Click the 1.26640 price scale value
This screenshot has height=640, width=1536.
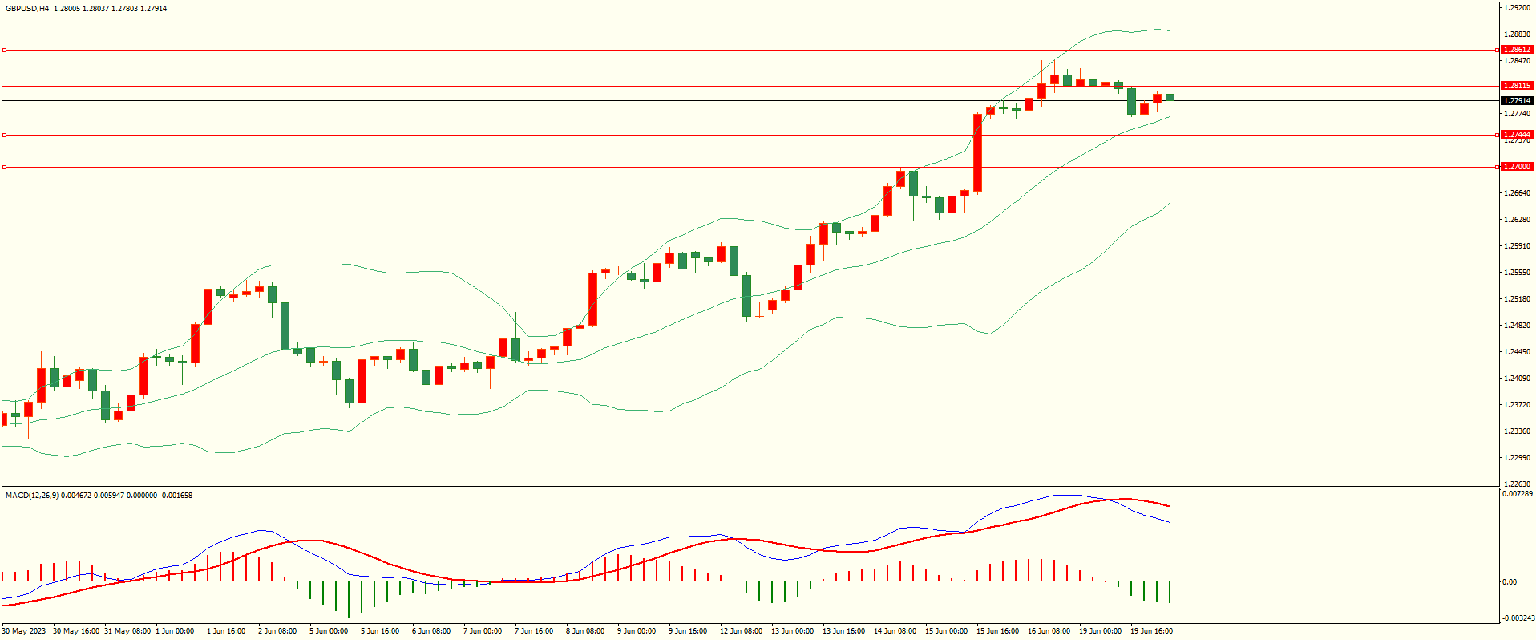pyautogui.click(x=1518, y=193)
